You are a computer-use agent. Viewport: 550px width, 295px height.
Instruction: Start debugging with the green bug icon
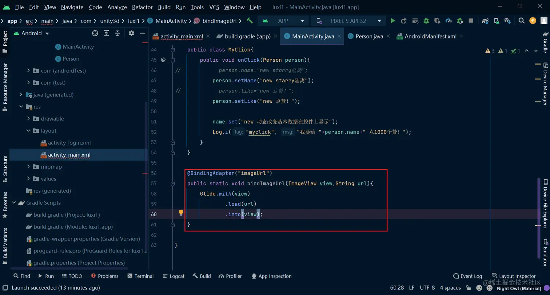tap(426, 21)
